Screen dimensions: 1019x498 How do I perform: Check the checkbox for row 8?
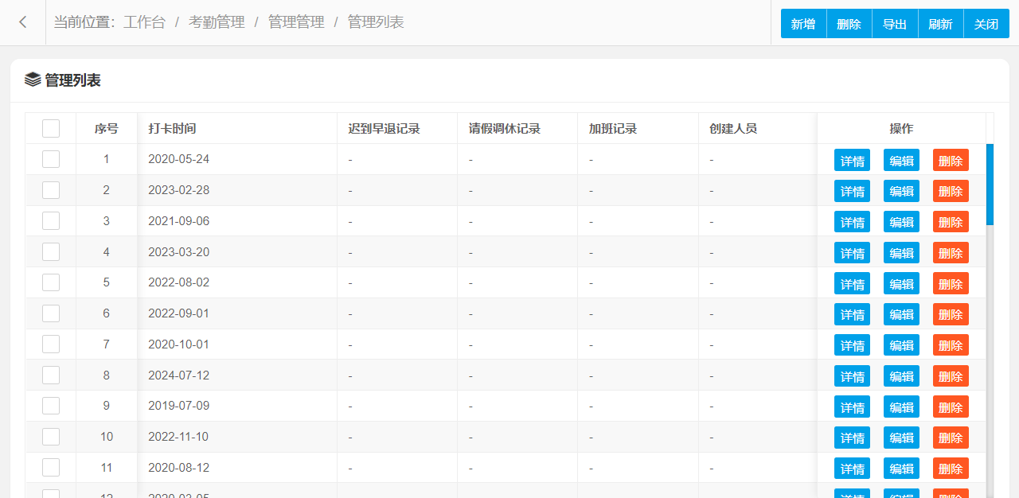click(x=51, y=375)
